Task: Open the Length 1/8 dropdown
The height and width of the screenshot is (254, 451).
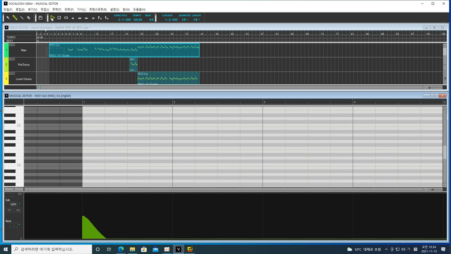Action: coord(196,20)
